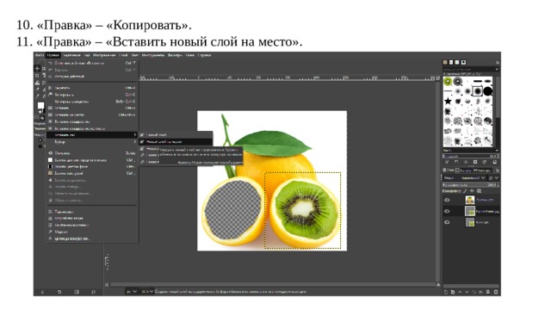Toggle lock position and size
Screen dimensions: 551x310
(472, 191)
